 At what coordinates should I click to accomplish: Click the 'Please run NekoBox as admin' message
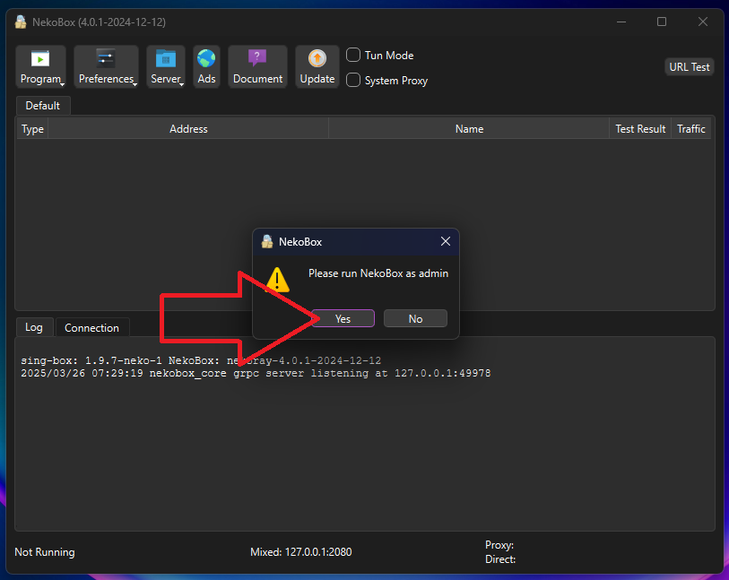pos(378,273)
